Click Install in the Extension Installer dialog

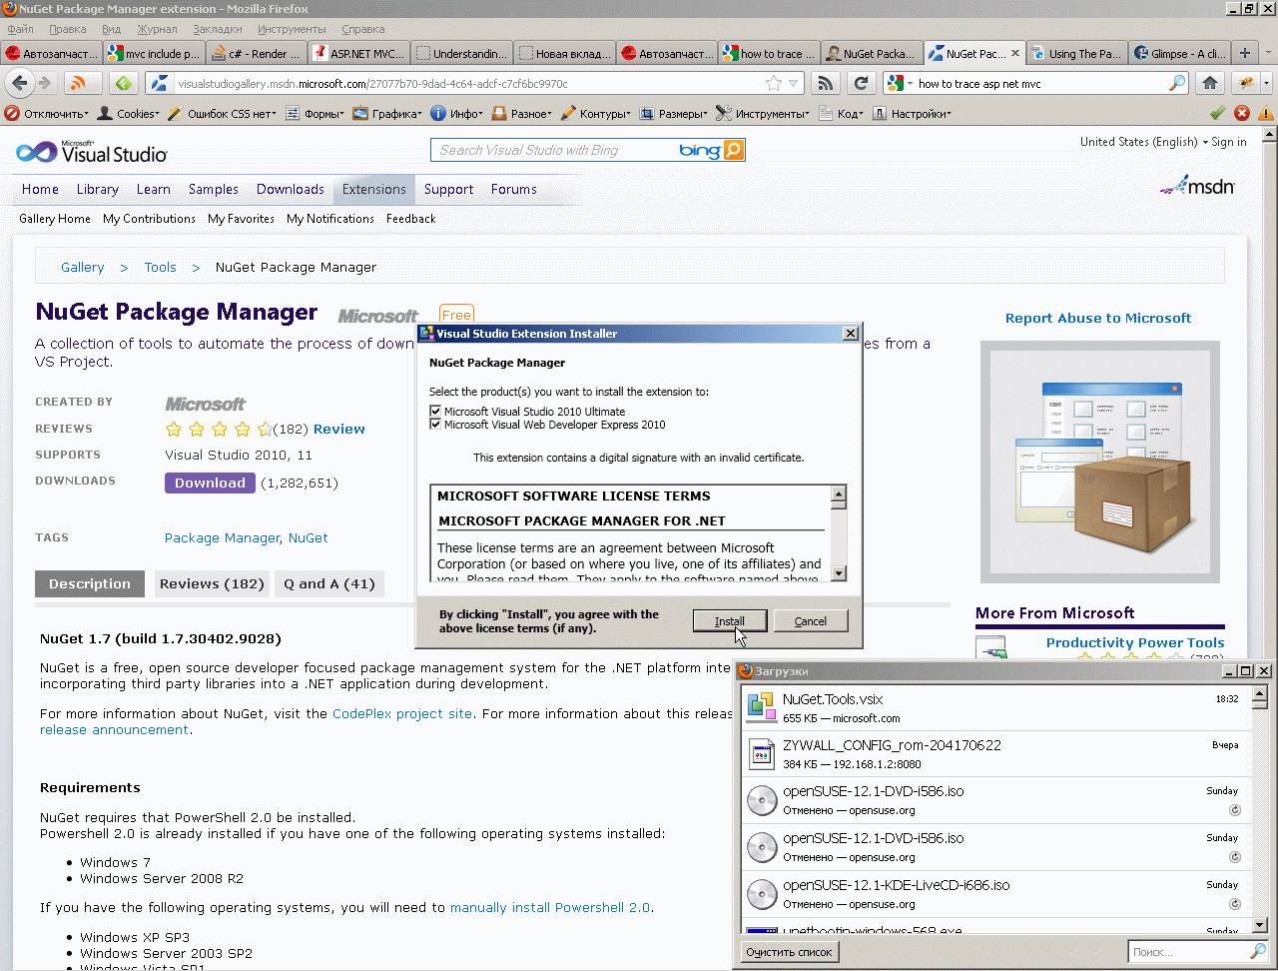pos(730,621)
